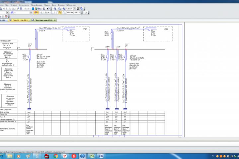The height and width of the screenshot is (159, 239).
Task: Click the snap settings magnet icon
Action: coord(36,13)
